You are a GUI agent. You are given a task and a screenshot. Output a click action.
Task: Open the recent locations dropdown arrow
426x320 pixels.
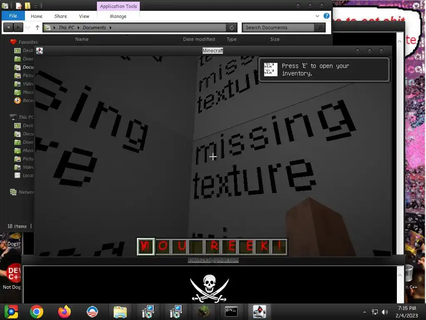(28, 27)
